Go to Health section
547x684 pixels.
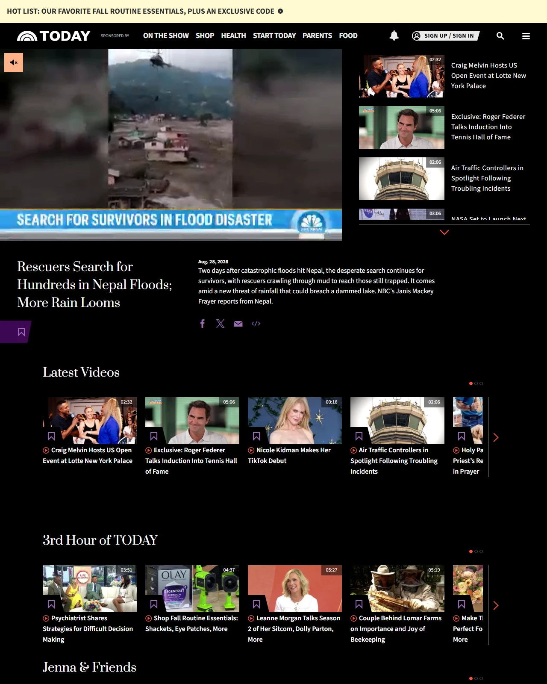(x=233, y=36)
